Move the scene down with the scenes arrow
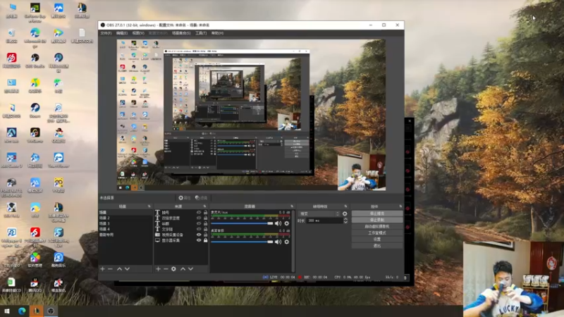The height and width of the screenshot is (317, 564). tap(128, 269)
